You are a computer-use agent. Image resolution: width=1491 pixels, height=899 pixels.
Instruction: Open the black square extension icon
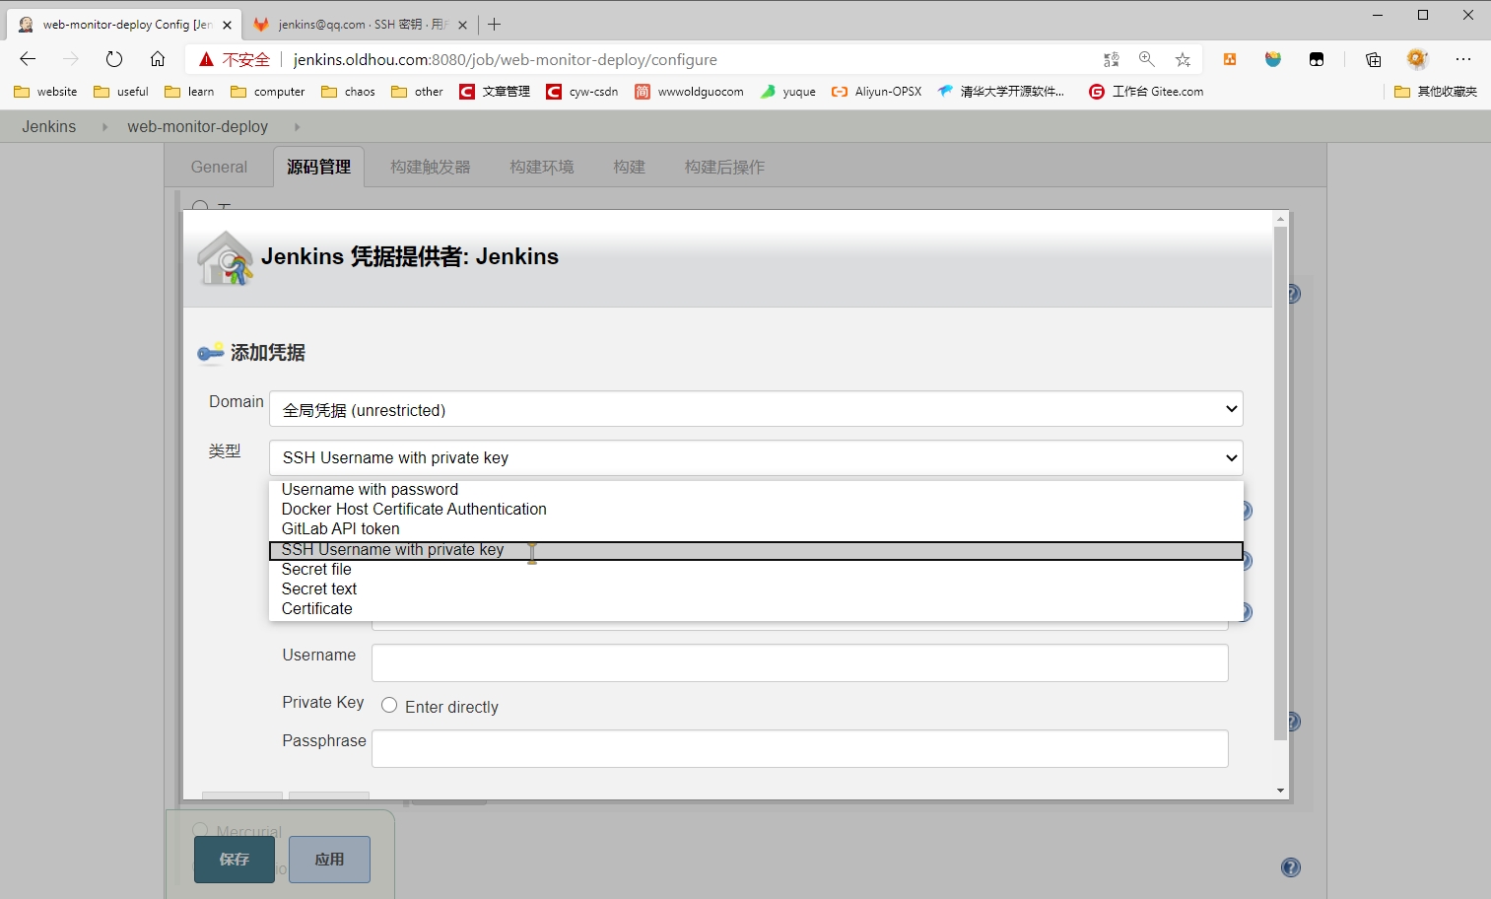1317,59
